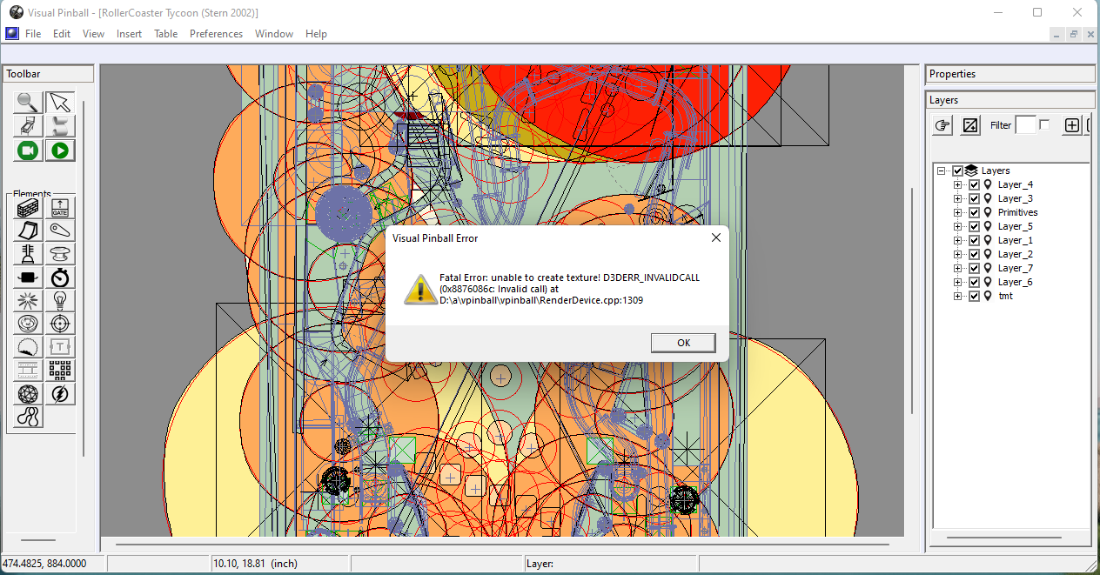Click OK in the error dialog

tap(683, 343)
